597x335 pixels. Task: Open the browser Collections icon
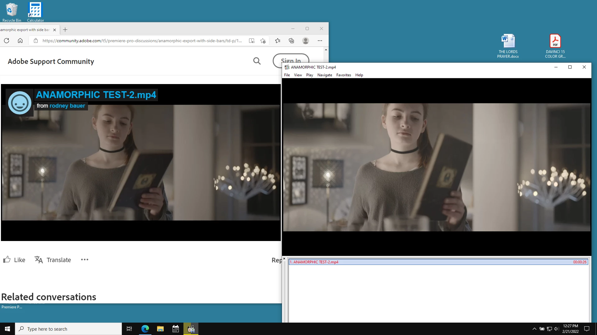(291, 41)
